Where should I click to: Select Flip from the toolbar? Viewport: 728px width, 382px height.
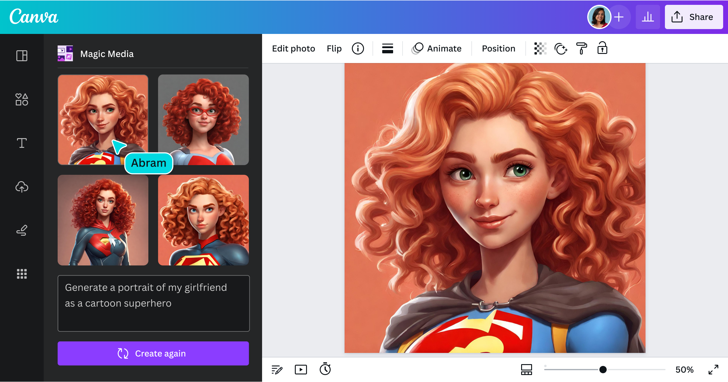coord(334,48)
